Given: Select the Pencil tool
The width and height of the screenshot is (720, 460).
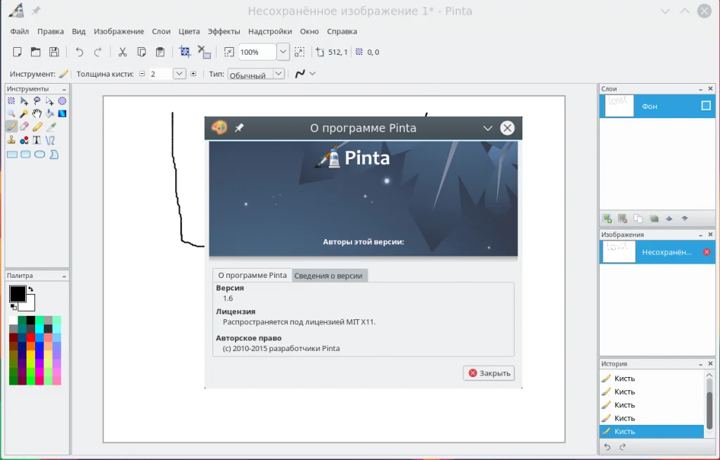Looking at the screenshot, I should coord(37,127).
